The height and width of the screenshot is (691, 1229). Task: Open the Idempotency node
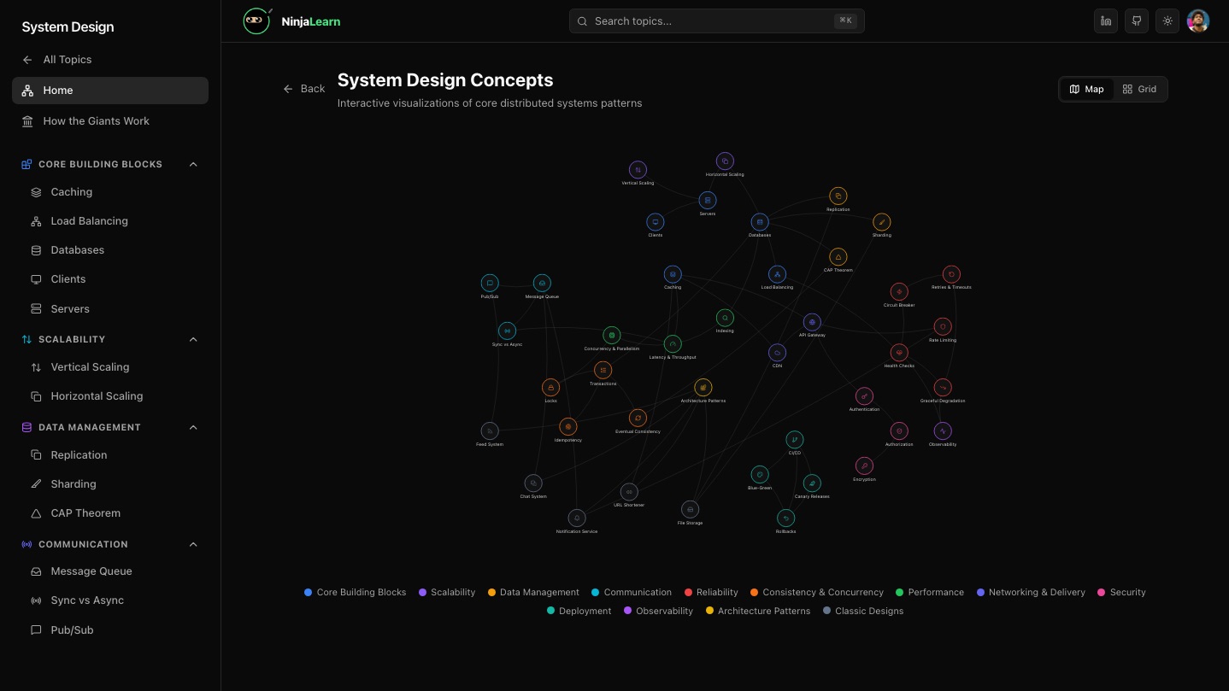568,427
